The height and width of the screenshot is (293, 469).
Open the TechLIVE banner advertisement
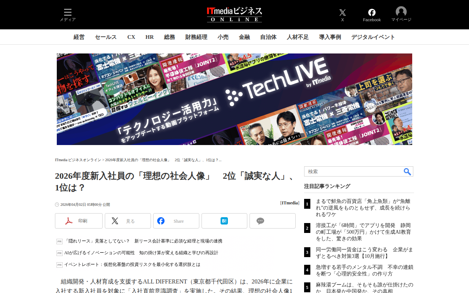tap(234, 99)
